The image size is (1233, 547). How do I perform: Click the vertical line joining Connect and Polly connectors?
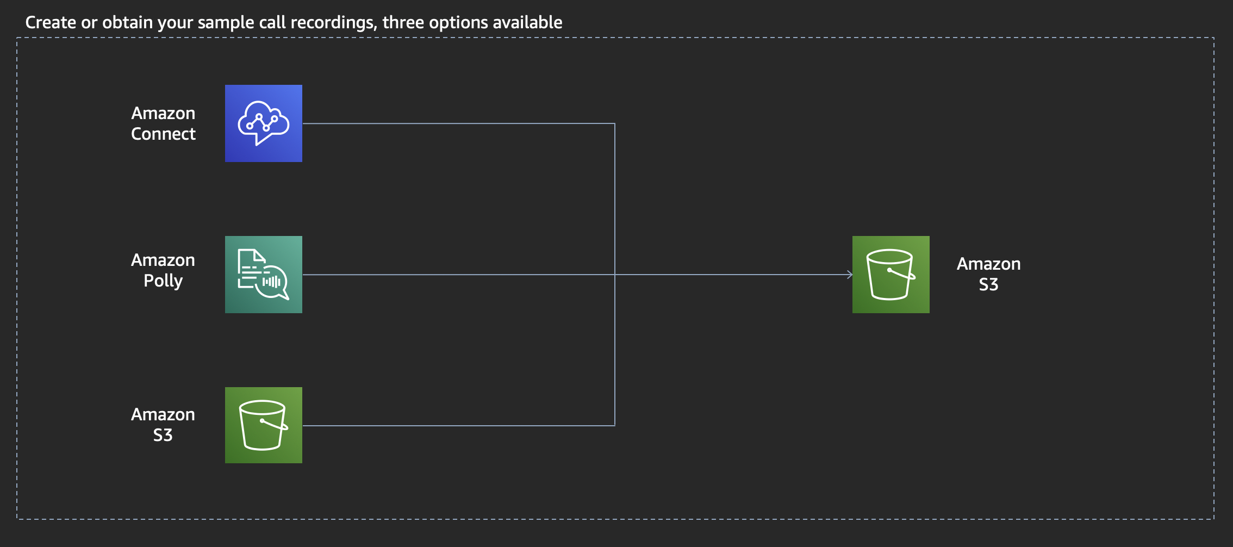615,198
